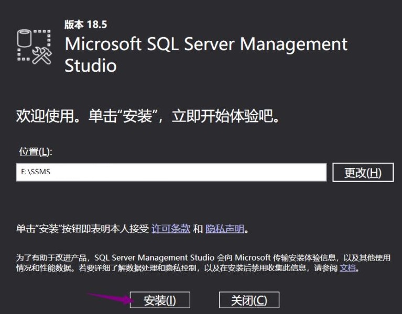This screenshot has width=402, height=314.
Task: Click the word Studio in the title
Action: [x=90, y=66]
